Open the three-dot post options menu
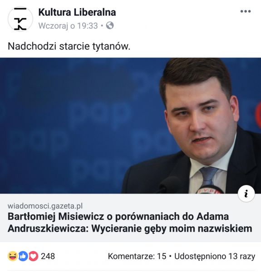This screenshot has height=272, width=261. pos(246,11)
